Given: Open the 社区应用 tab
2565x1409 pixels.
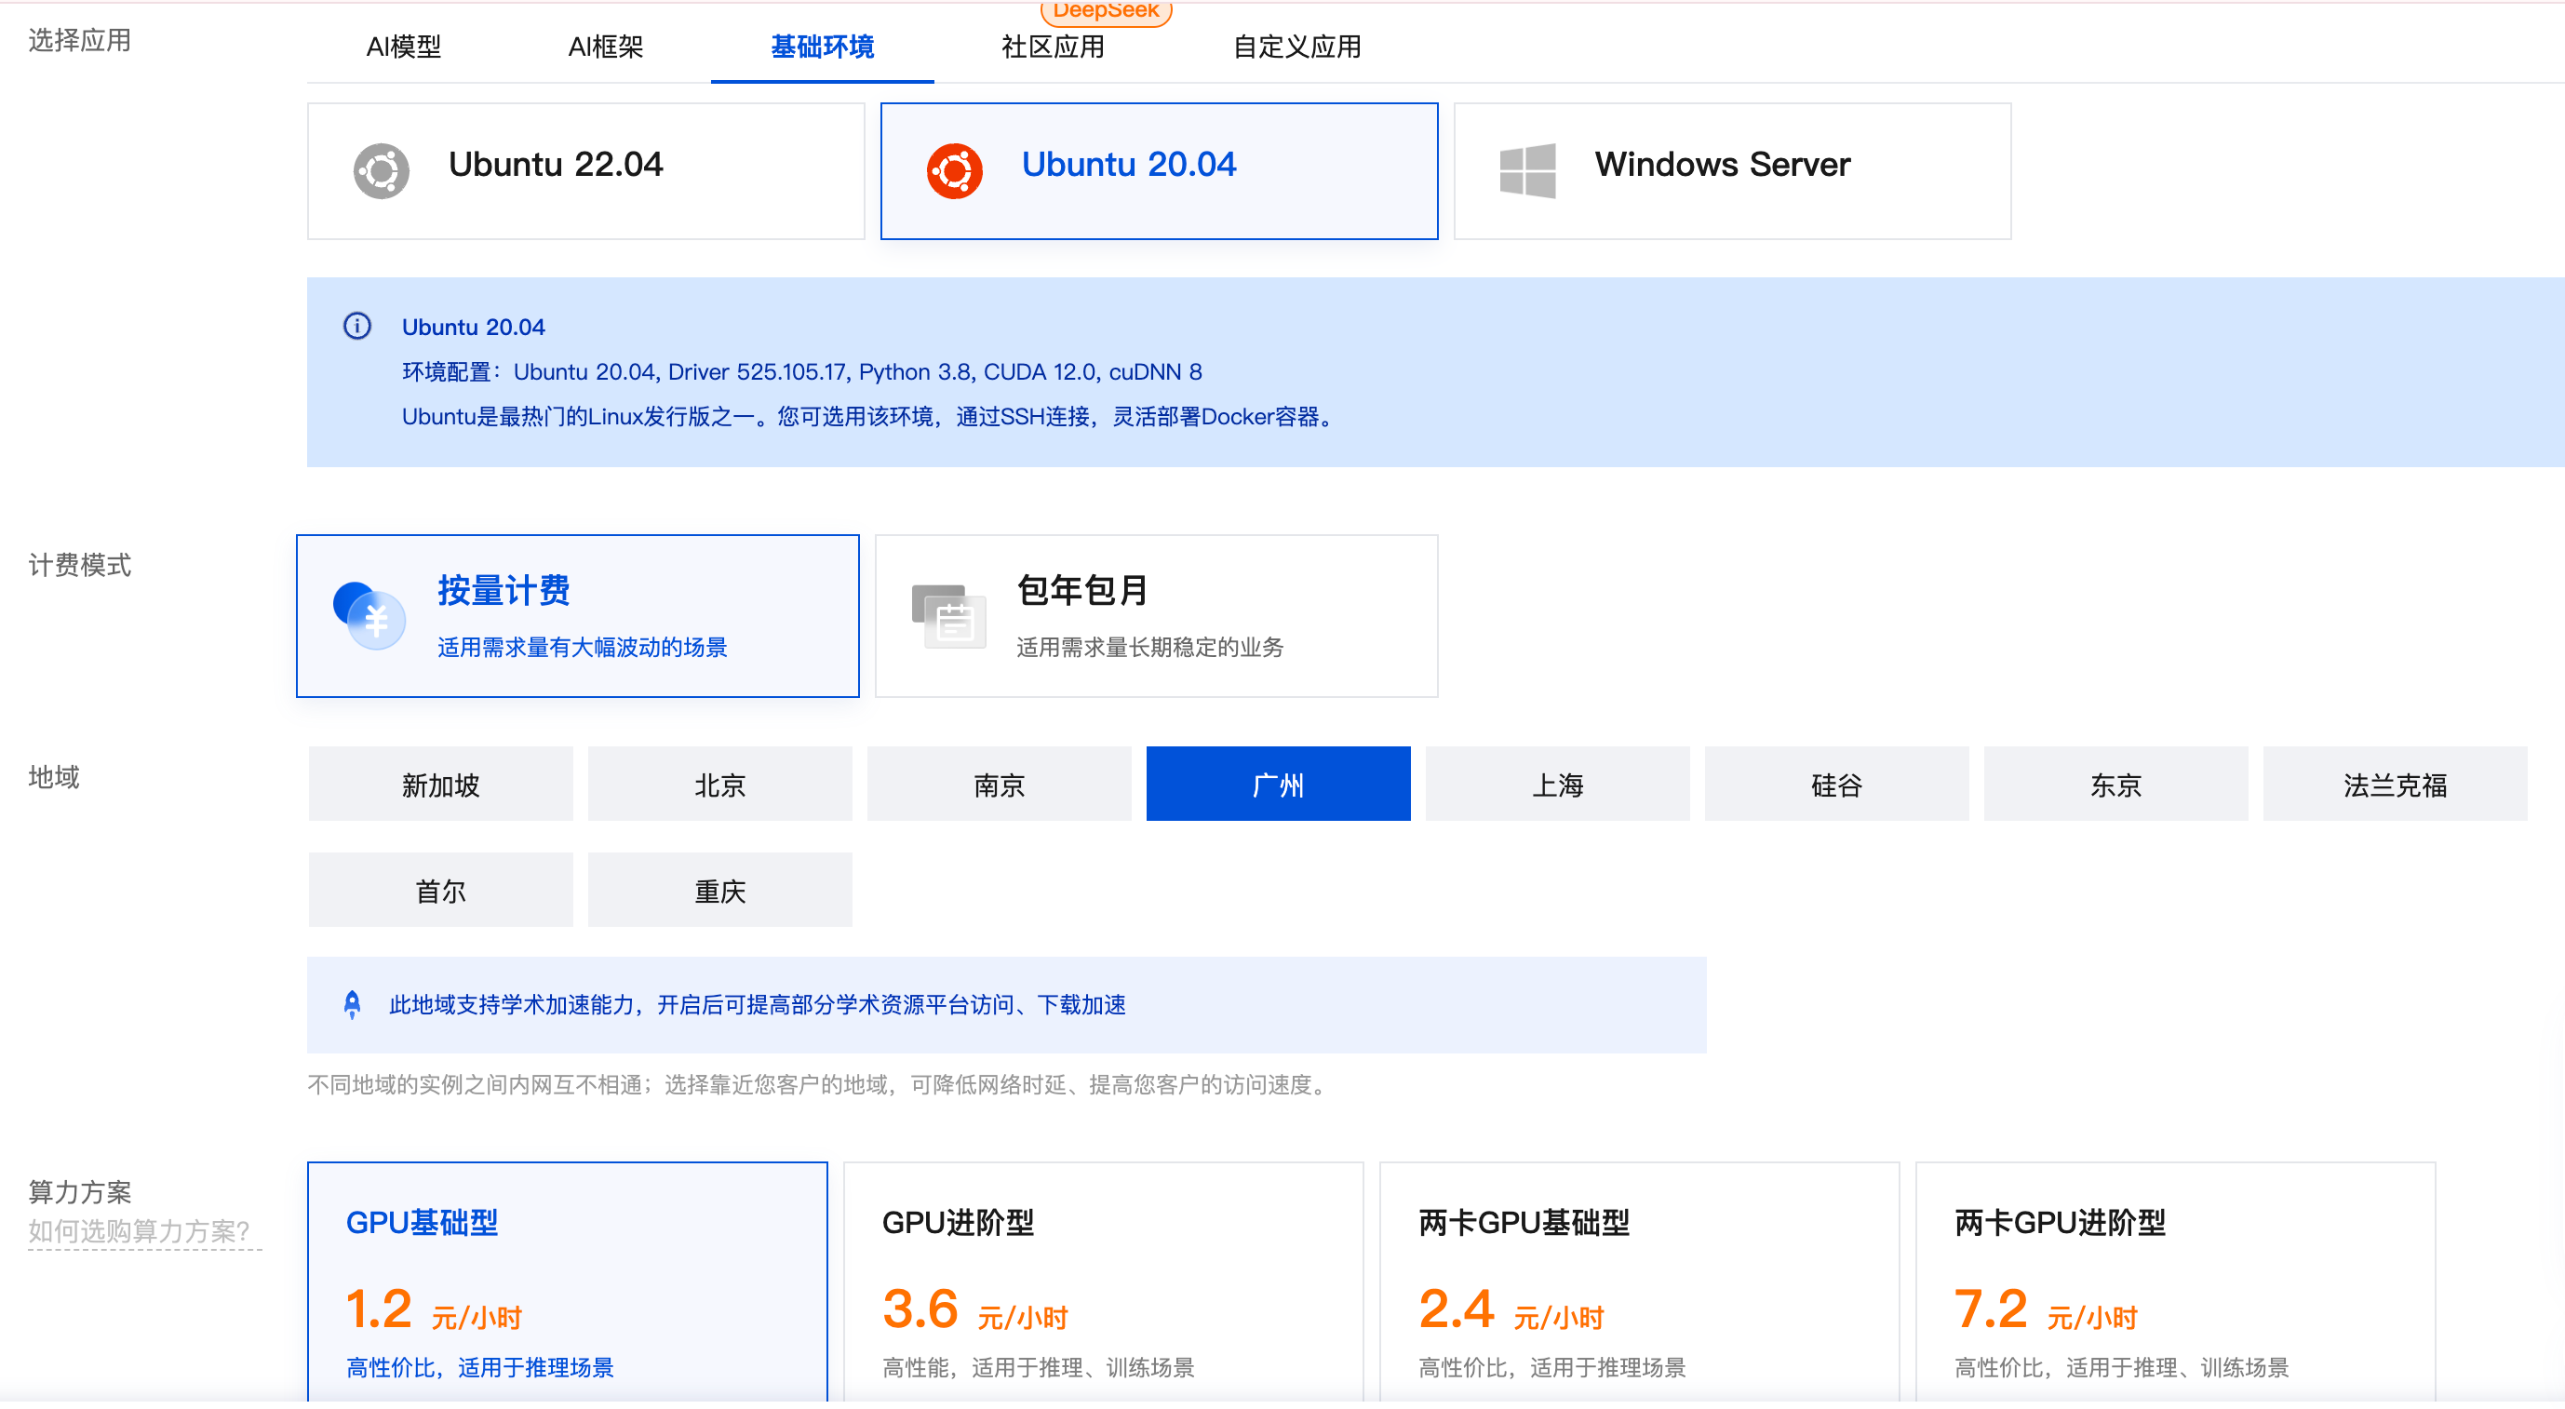Looking at the screenshot, I should 1053,47.
